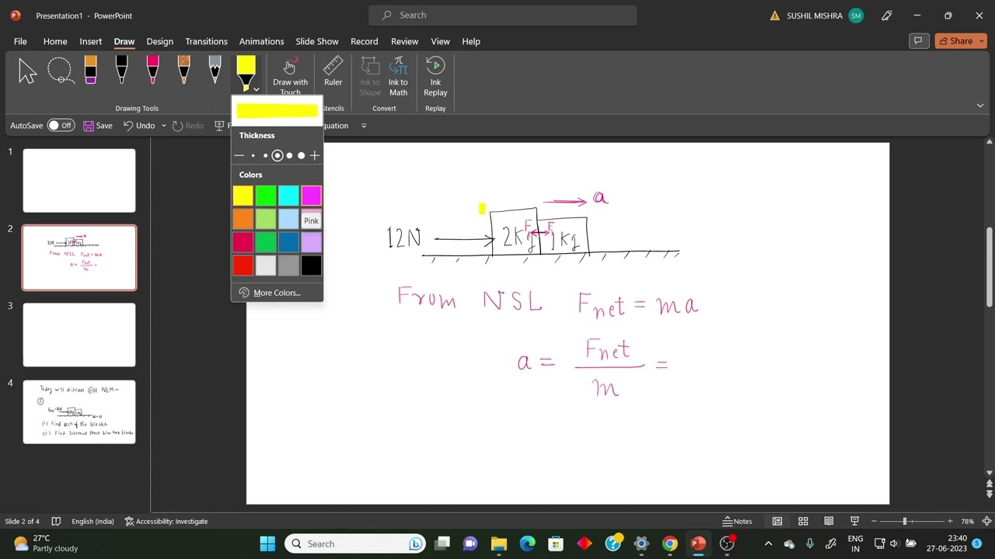The image size is (995, 559).
Task: Open the Slide Show tab
Action: tap(317, 41)
